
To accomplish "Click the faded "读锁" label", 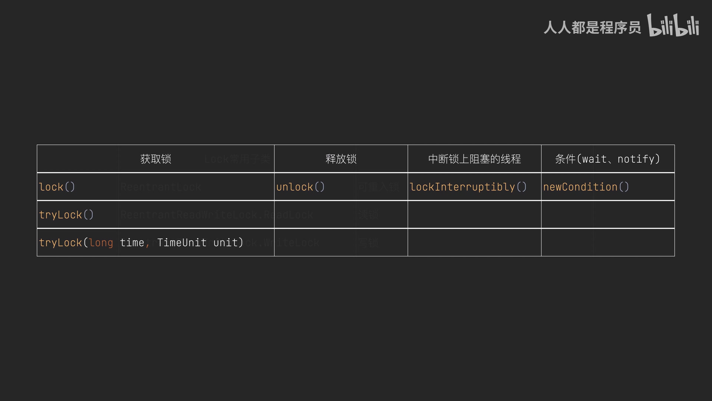I will coord(368,215).
